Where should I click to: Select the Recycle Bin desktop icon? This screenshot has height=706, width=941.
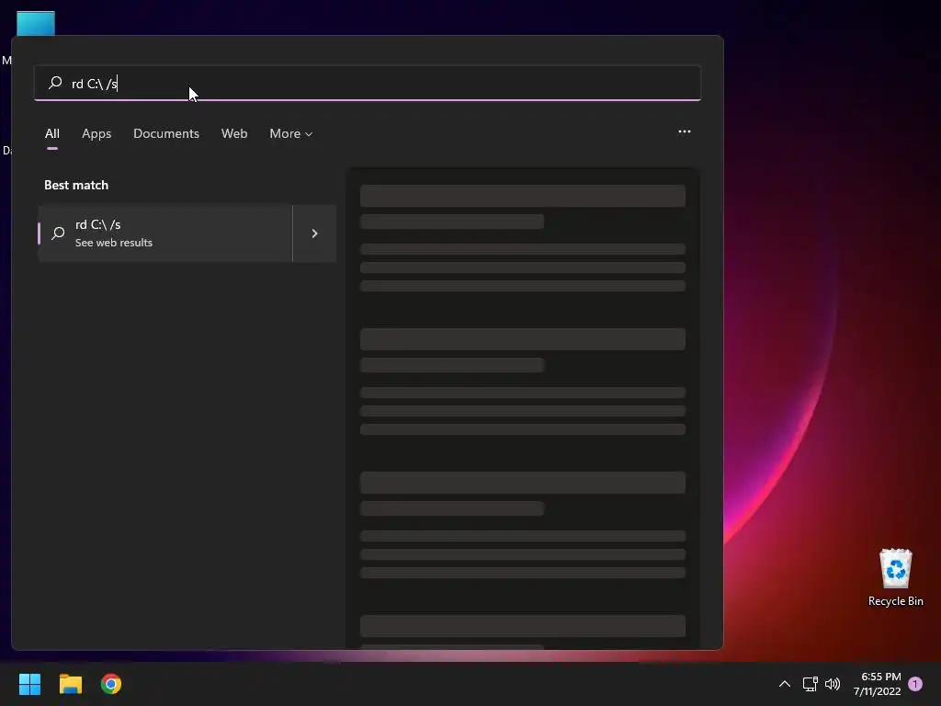(895, 577)
